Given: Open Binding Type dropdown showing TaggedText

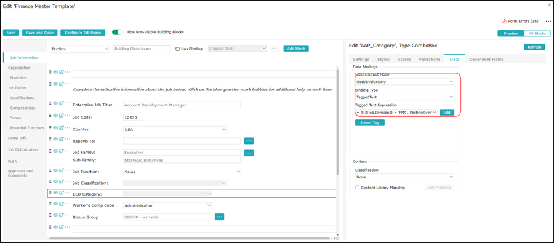Looking at the screenshot, I should 404,97.
